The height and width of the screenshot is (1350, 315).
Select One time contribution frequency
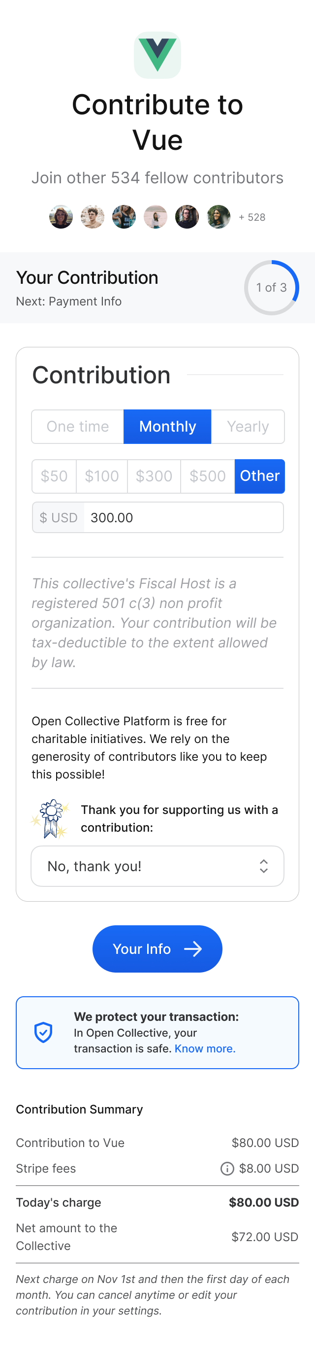click(78, 427)
